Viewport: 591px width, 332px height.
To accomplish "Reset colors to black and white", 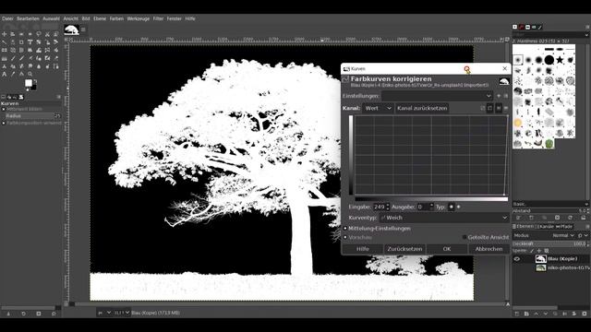I will (28, 89).
